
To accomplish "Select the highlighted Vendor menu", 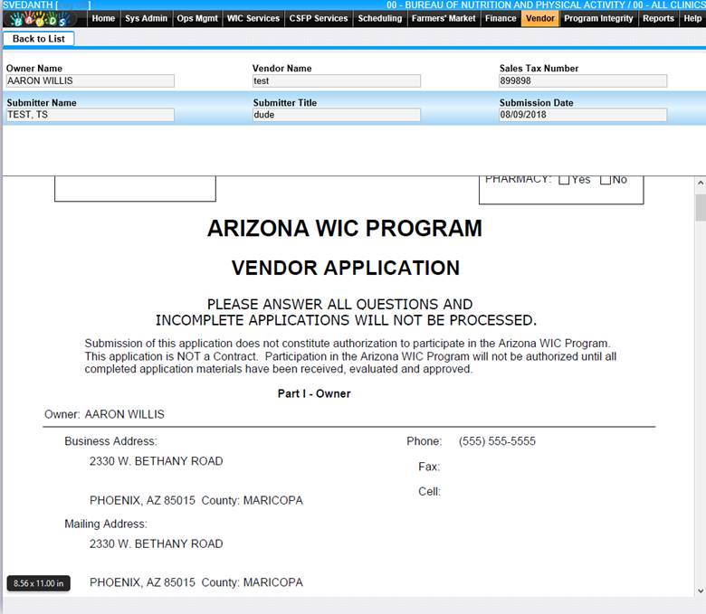I will click(x=540, y=18).
